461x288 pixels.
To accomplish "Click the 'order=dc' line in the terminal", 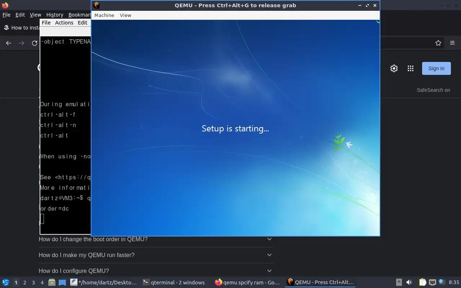I will 54,208.
